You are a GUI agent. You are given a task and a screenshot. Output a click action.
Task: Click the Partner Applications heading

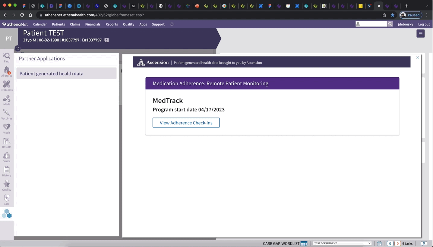[42, 59]
